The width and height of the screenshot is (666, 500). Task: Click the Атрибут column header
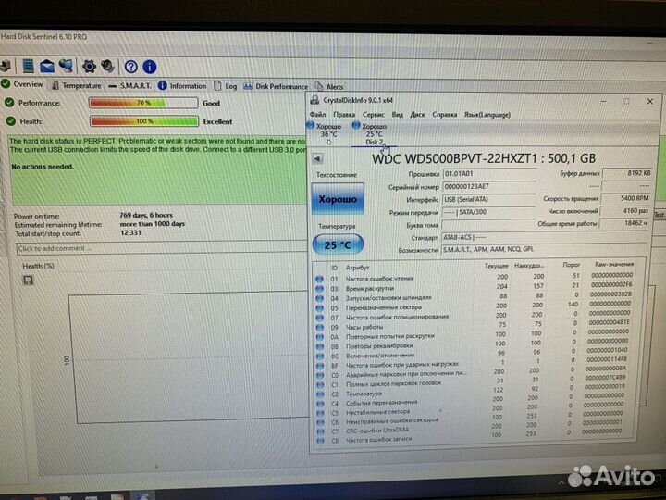[x=357, y=268]
